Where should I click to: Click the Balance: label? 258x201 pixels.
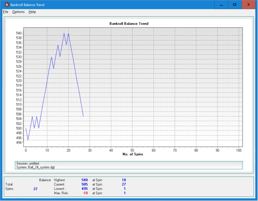click(45, 180)
